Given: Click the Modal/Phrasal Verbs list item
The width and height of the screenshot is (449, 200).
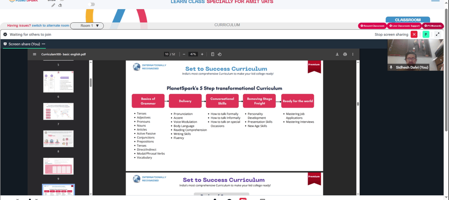Looking at the screenshot, I should click(150, 153).
